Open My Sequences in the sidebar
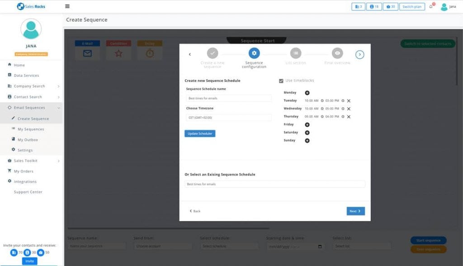This screenshot has height=266, width=463. coord(31,129)
